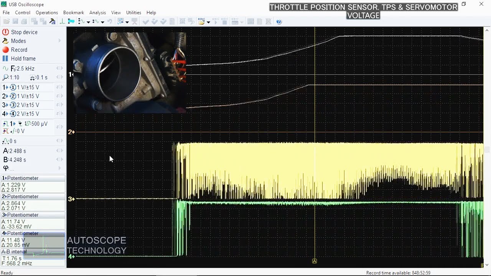
Task: Click Hold frame to freeze display
Action: point(19,59)
